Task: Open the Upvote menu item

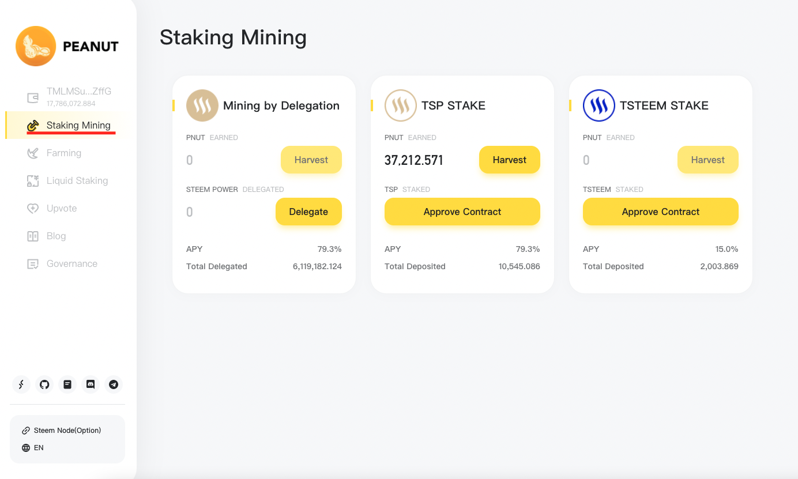Action: tap(61, 208)
